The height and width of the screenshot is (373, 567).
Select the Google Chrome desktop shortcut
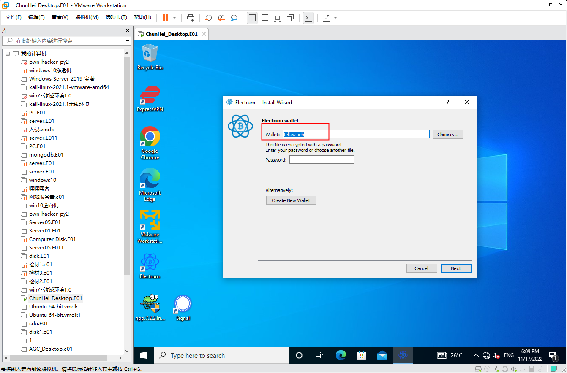pos(150,143)
